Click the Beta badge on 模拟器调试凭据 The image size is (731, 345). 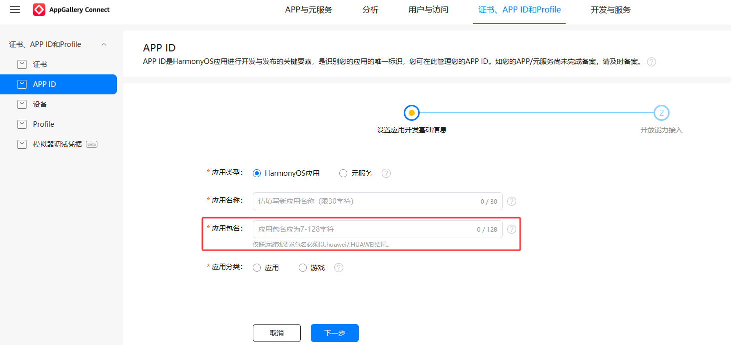coord(91,144)
